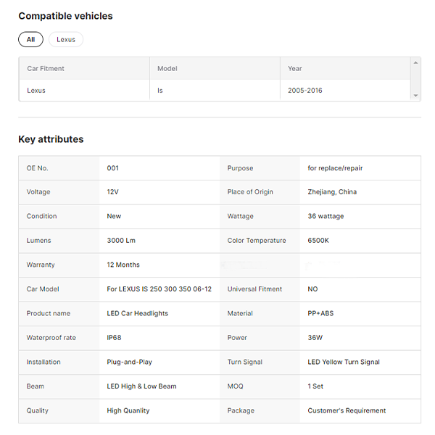Click the "IP68" waterproof rate value
This screenshot has width=435, height=435.
[115, 338]
